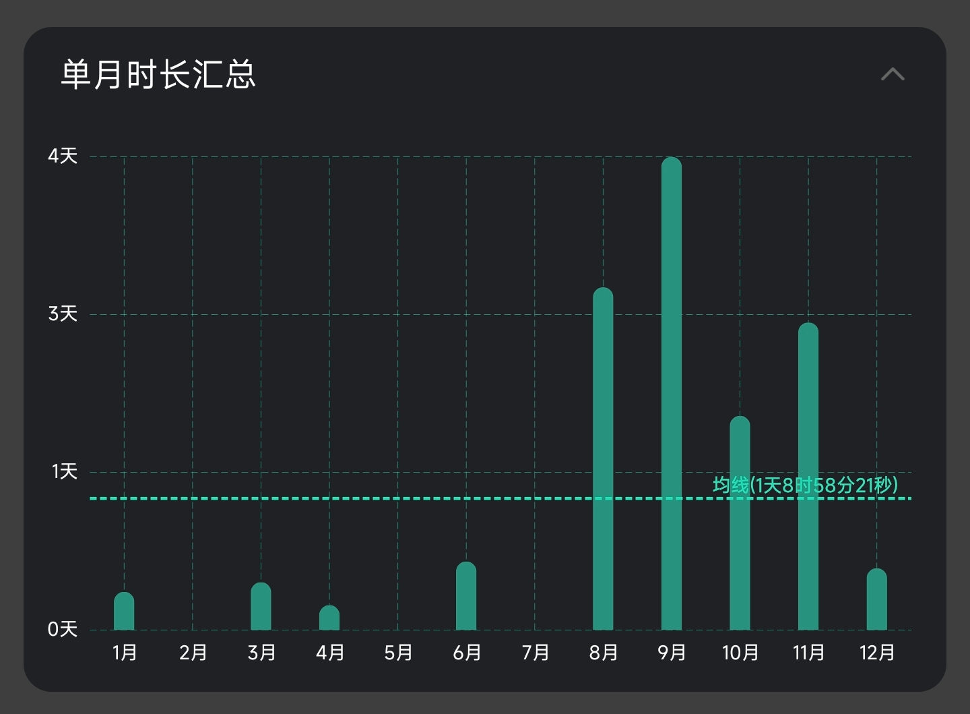
Task: Click the 4天 y-axis label
Action: [63, 156]
